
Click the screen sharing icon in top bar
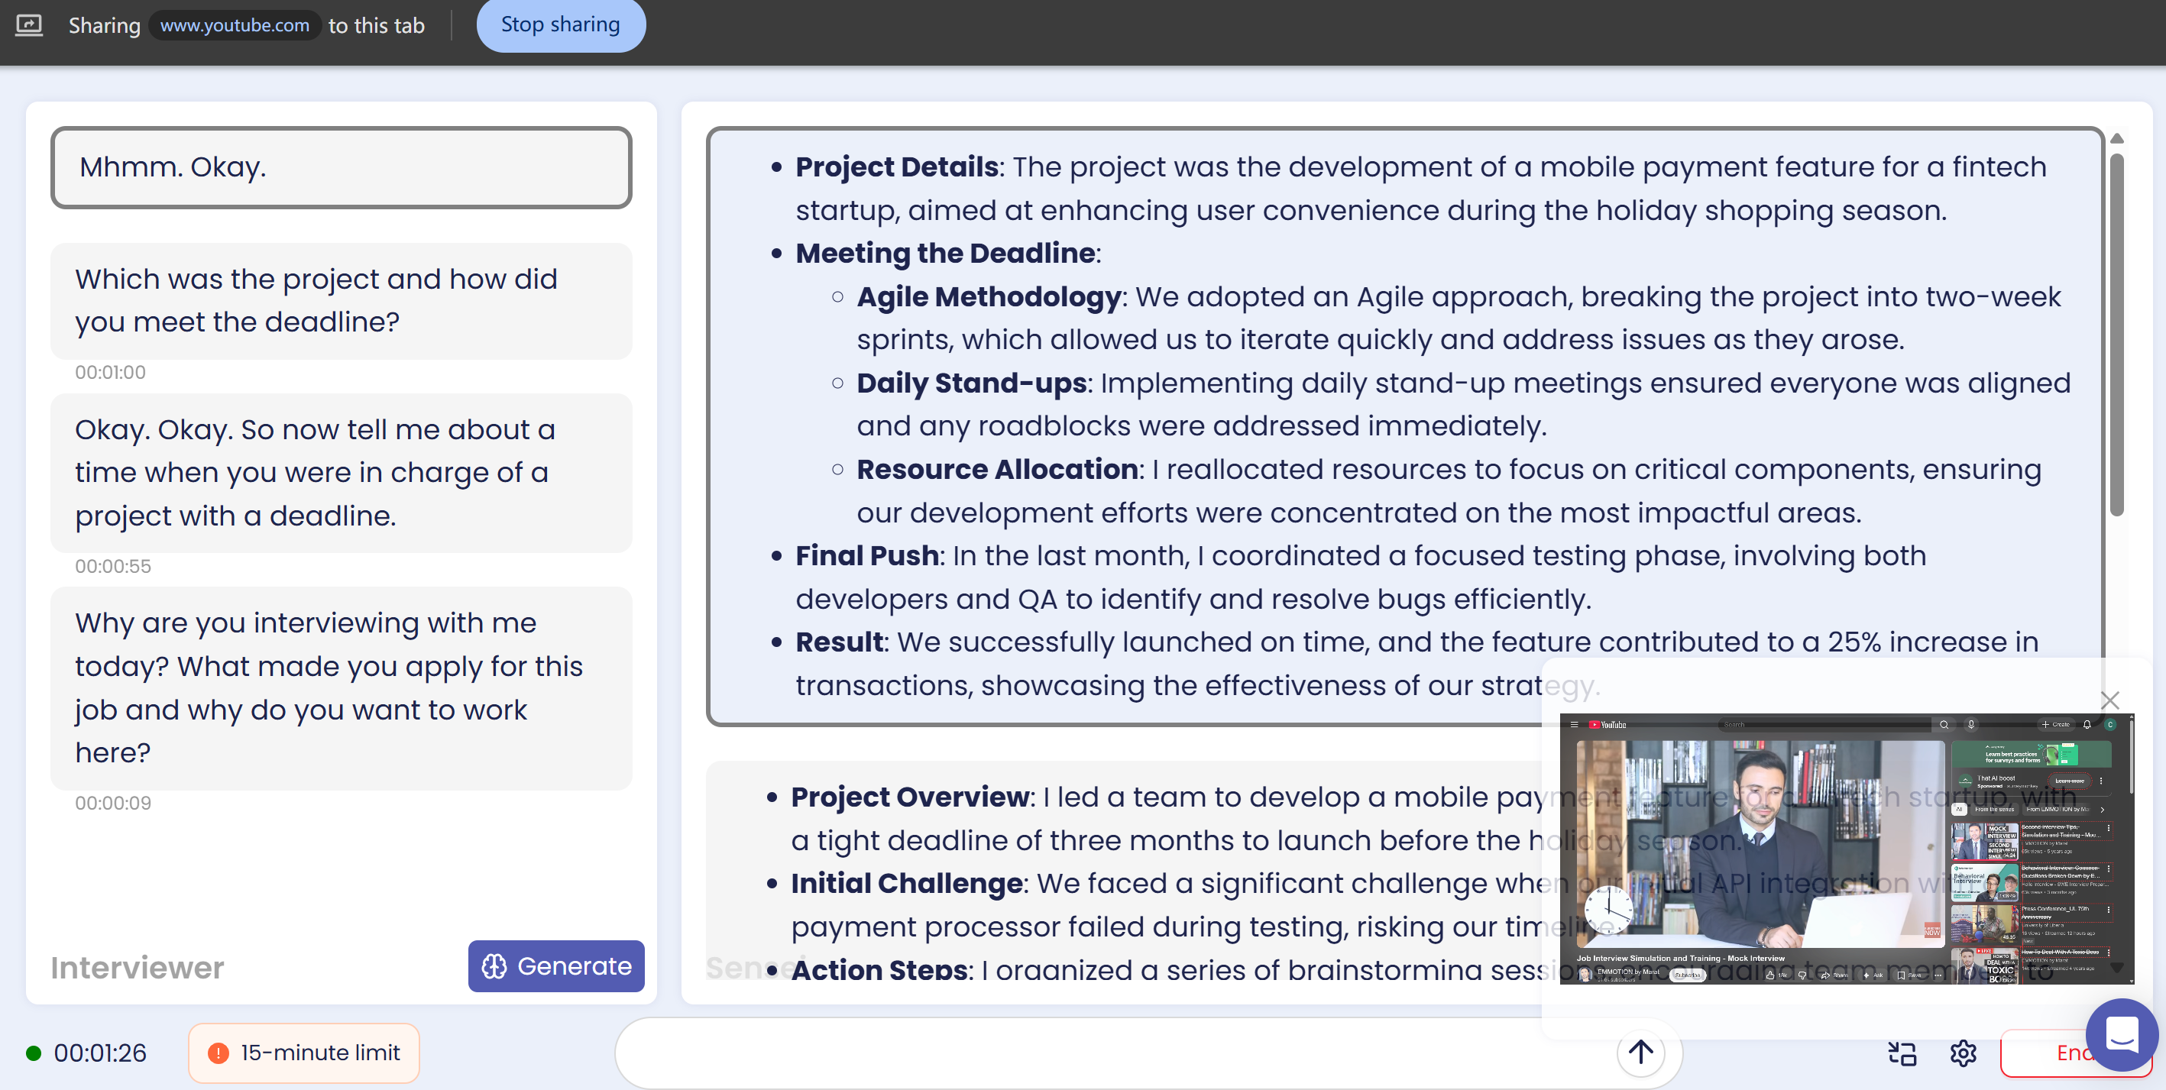coord(28,25)
